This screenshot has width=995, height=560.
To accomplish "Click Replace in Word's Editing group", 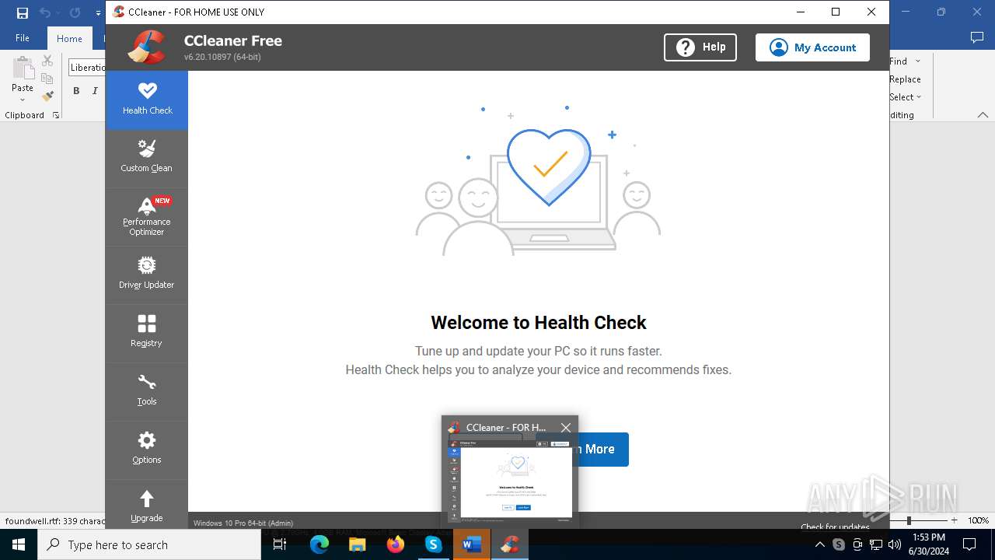I will point(905,79).
